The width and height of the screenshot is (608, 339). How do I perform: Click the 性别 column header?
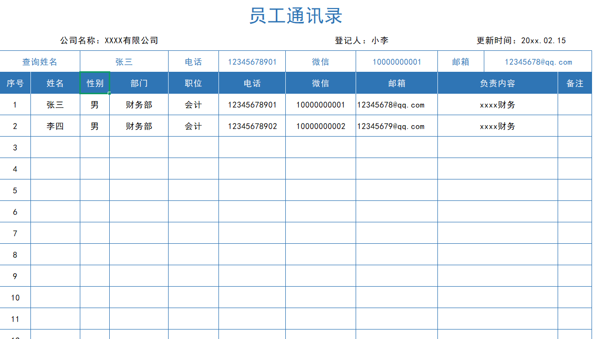95,83
